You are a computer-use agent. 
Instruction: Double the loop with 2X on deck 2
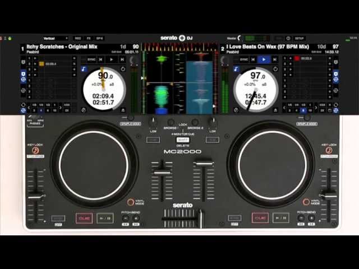[x=322, y=110]
